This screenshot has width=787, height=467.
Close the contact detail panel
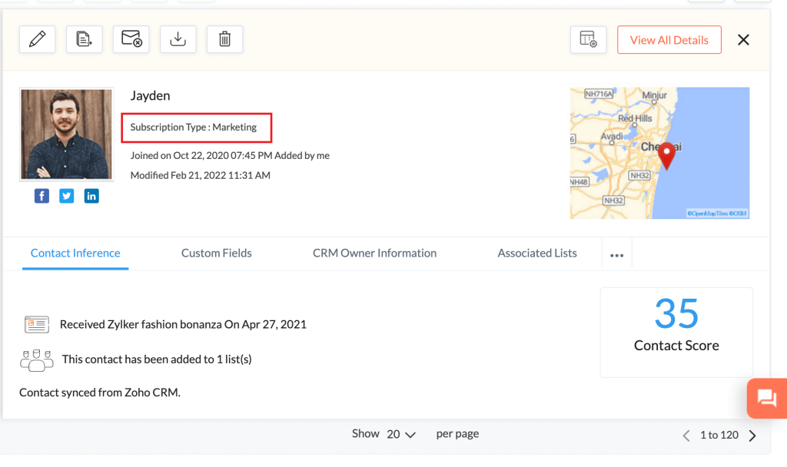[743, 40]
